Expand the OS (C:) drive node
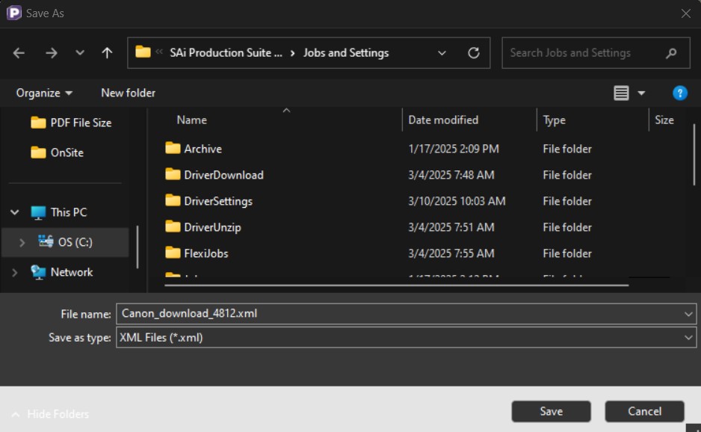Viewport: 701px width, 432px height. [22, 242]
